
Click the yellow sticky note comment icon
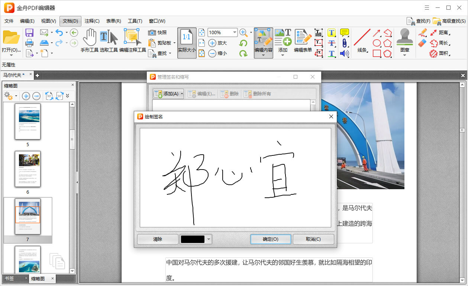pos(344,33)
